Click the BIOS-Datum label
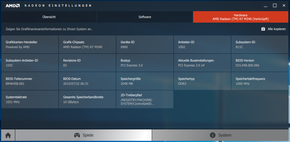 click(72, 79)
